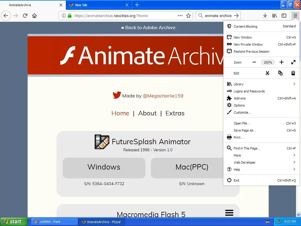This screenshot has width=301, height=226.
Task: Zoom in with the plus button
Action: coord(281,62)
